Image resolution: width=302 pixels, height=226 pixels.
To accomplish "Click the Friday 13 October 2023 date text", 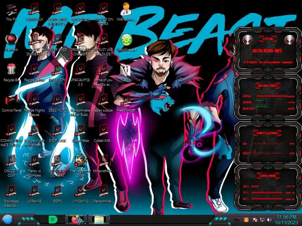I will tap(268, 62).
